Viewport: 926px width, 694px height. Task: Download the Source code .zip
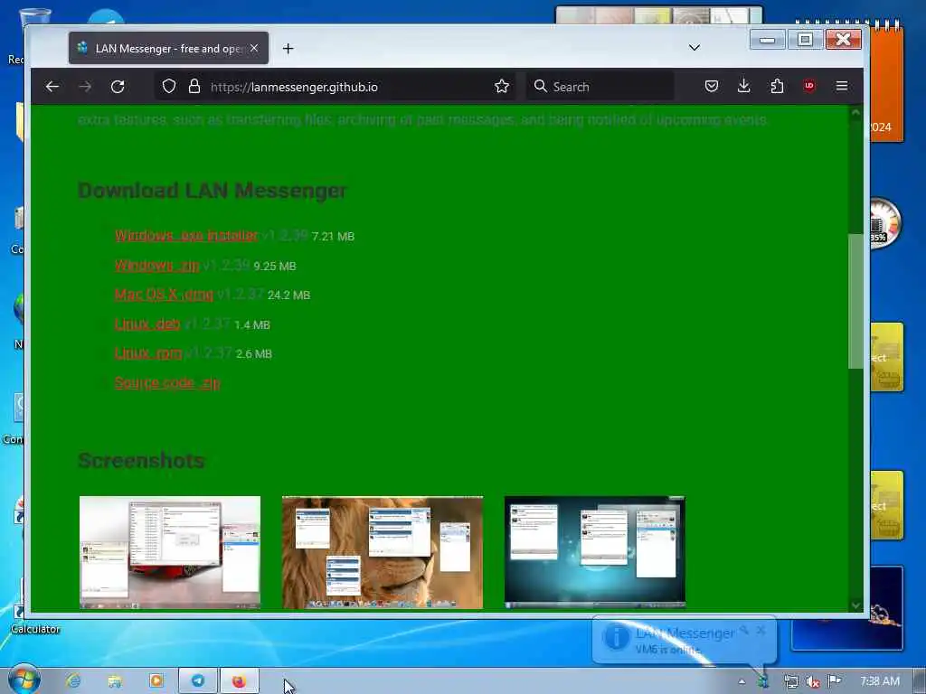click(167, 382)
